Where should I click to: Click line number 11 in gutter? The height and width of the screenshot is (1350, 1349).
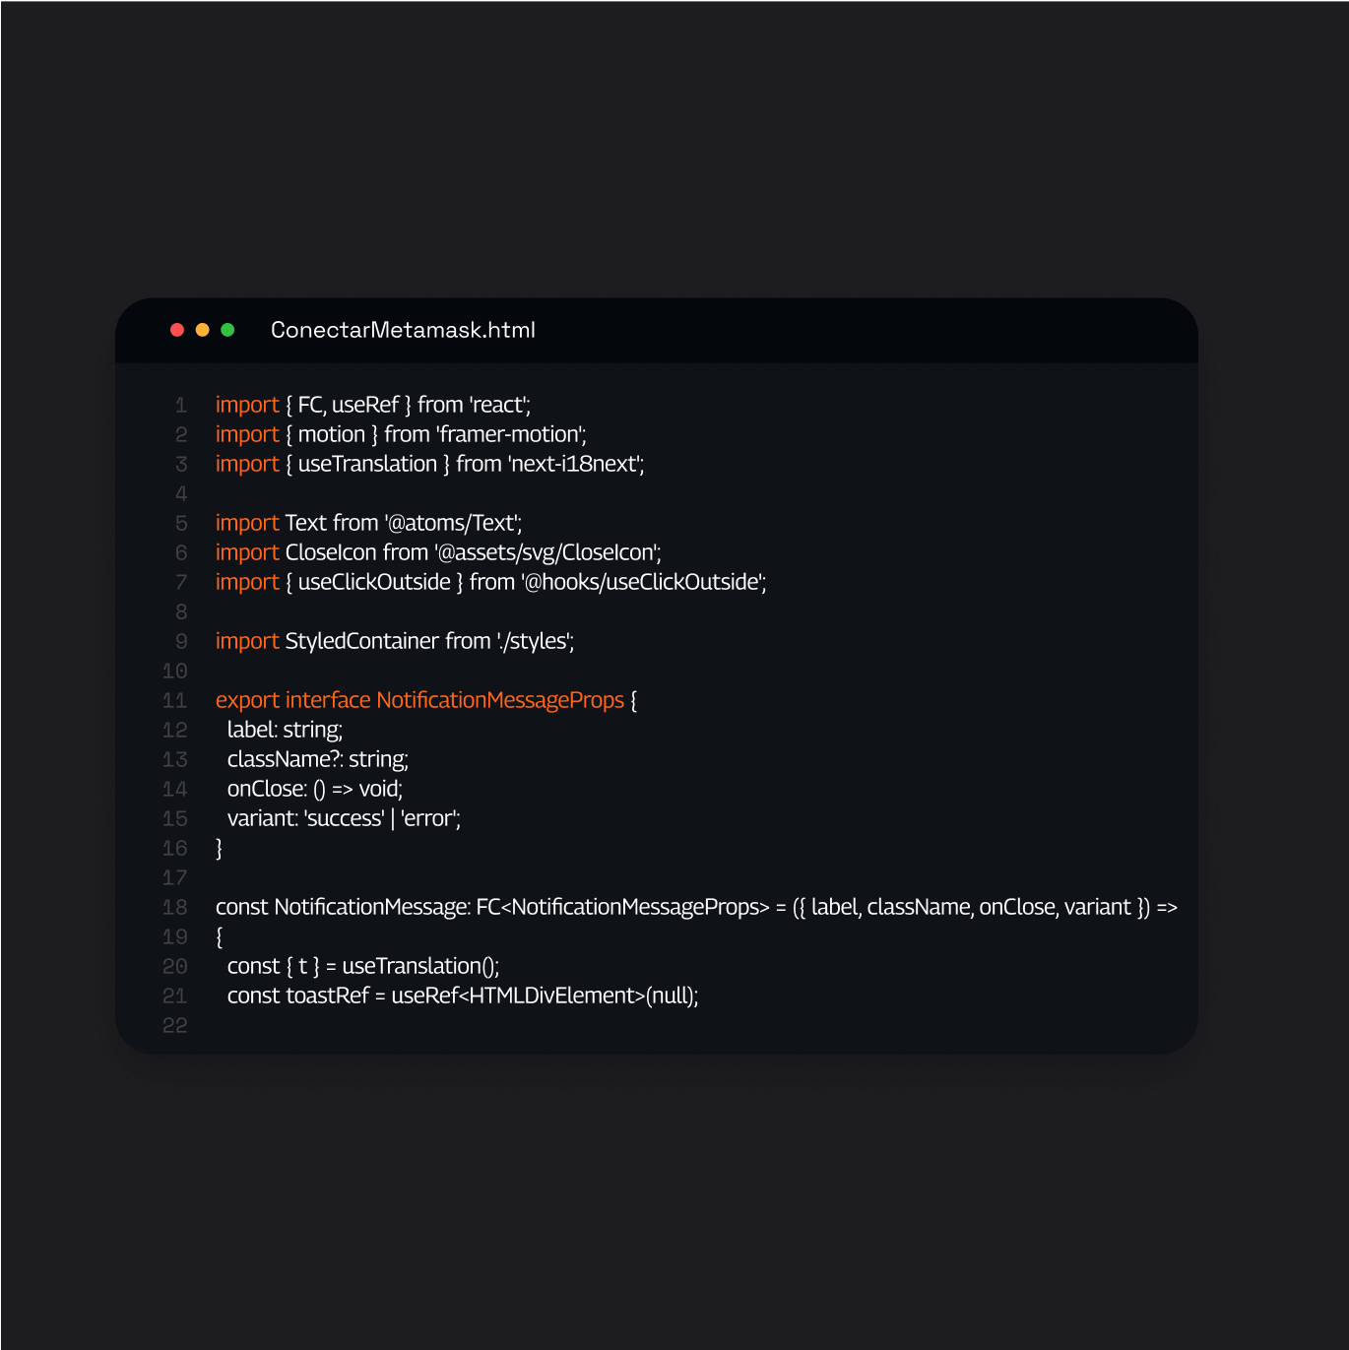[x=175, y=700]
